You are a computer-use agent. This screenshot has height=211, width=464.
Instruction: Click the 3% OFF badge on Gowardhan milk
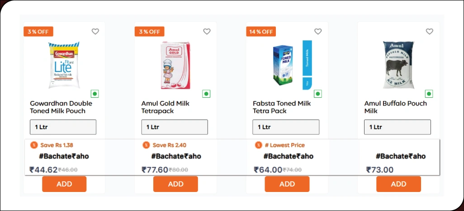[x=38, y=32]
